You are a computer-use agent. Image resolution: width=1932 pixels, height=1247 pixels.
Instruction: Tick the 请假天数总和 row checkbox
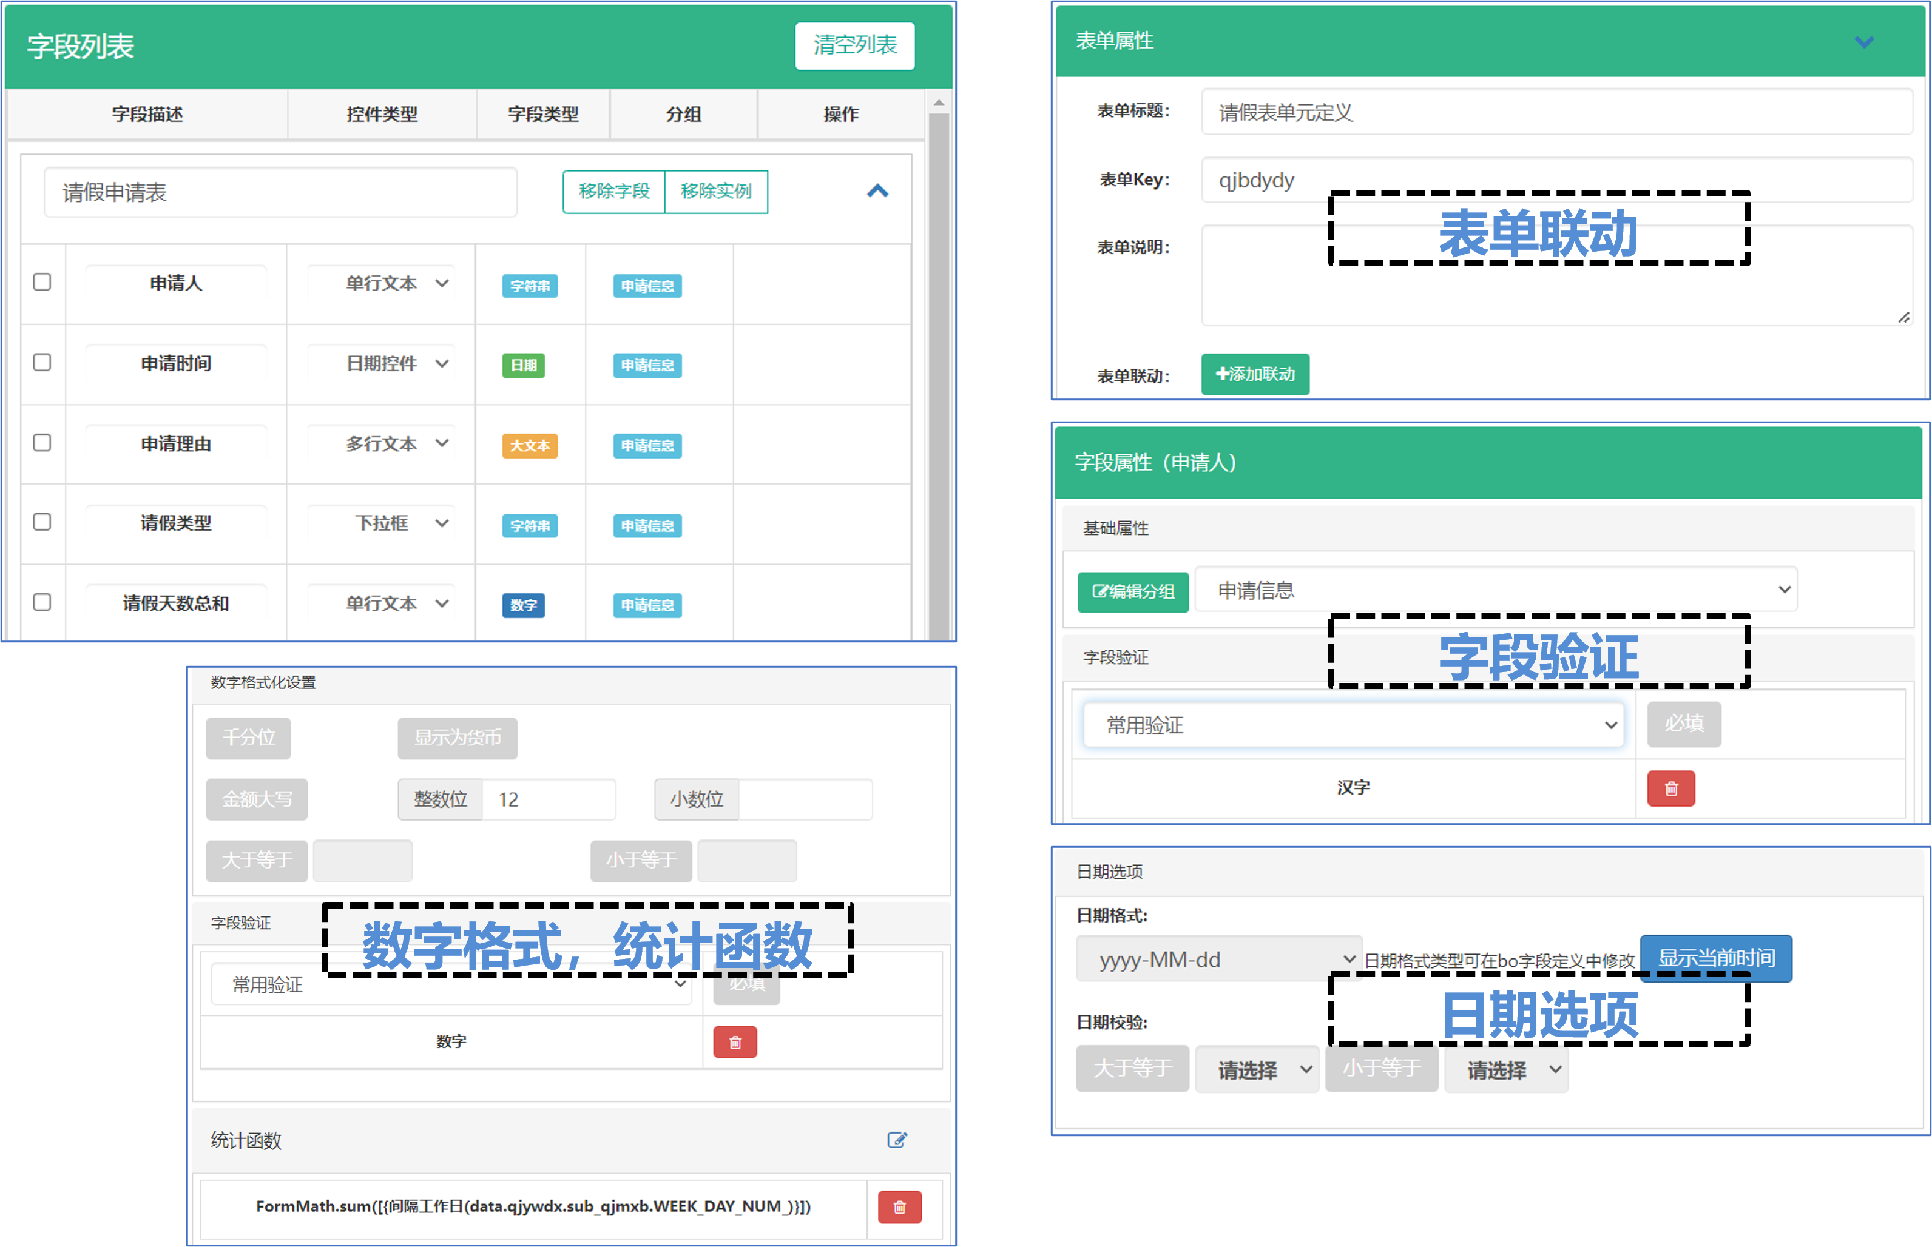pyautogui.click(x=42, y=602)
